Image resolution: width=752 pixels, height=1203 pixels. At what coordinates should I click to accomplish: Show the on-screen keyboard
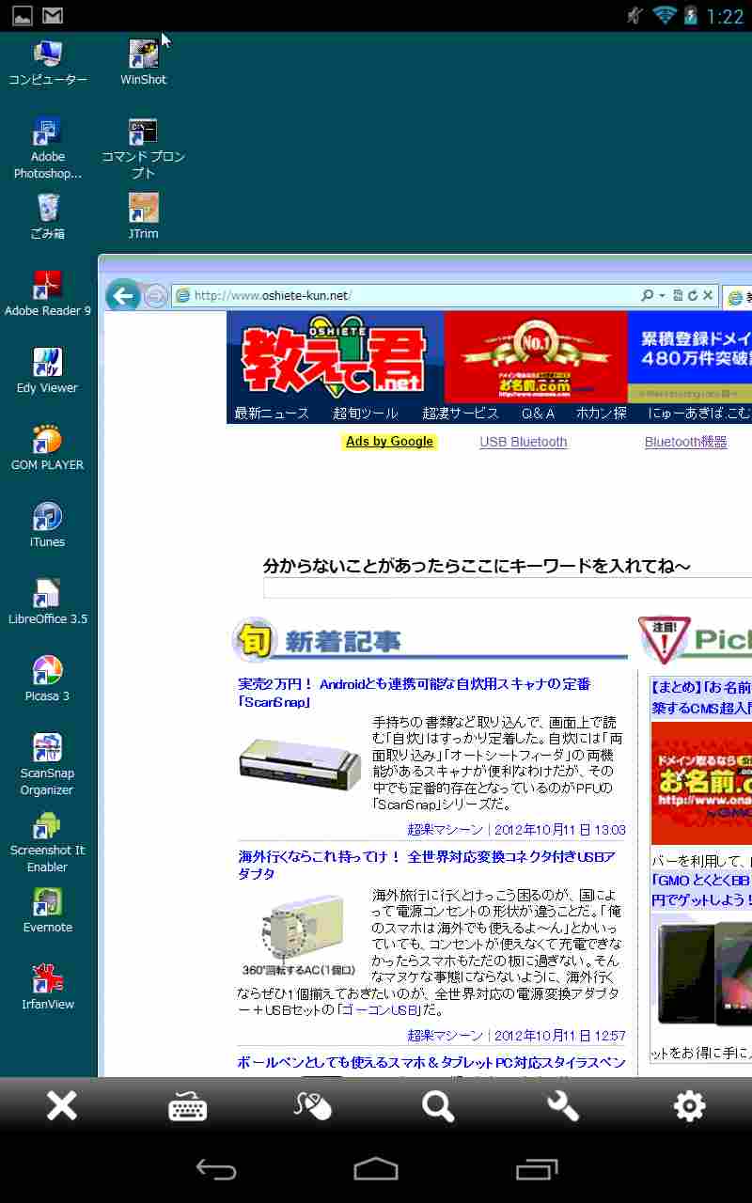tap(188, 1106)
